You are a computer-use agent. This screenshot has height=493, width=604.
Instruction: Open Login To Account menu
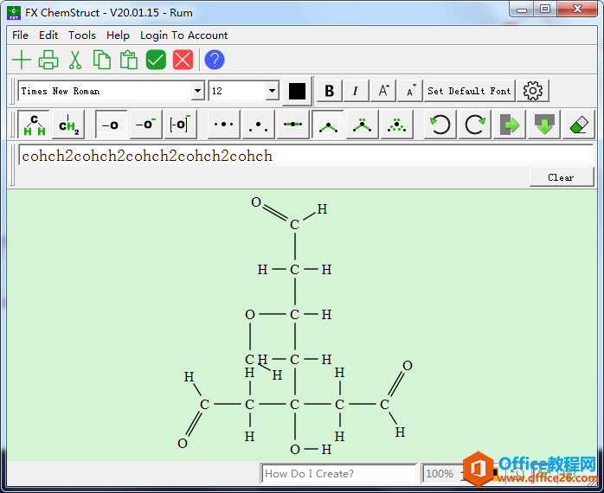[x=183, y=35]
